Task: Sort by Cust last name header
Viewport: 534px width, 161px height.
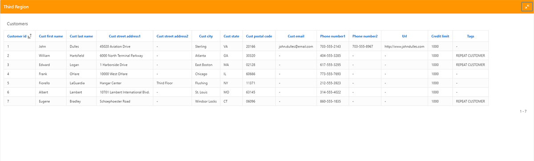Action: coord(81,36)
